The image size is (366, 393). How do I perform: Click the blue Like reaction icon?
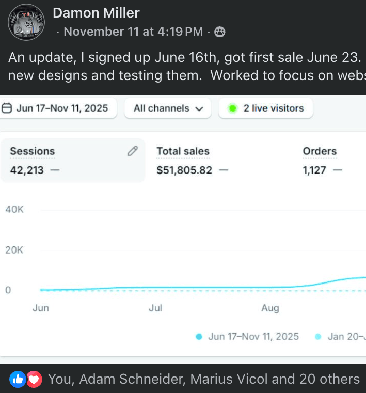click(18, 380)
